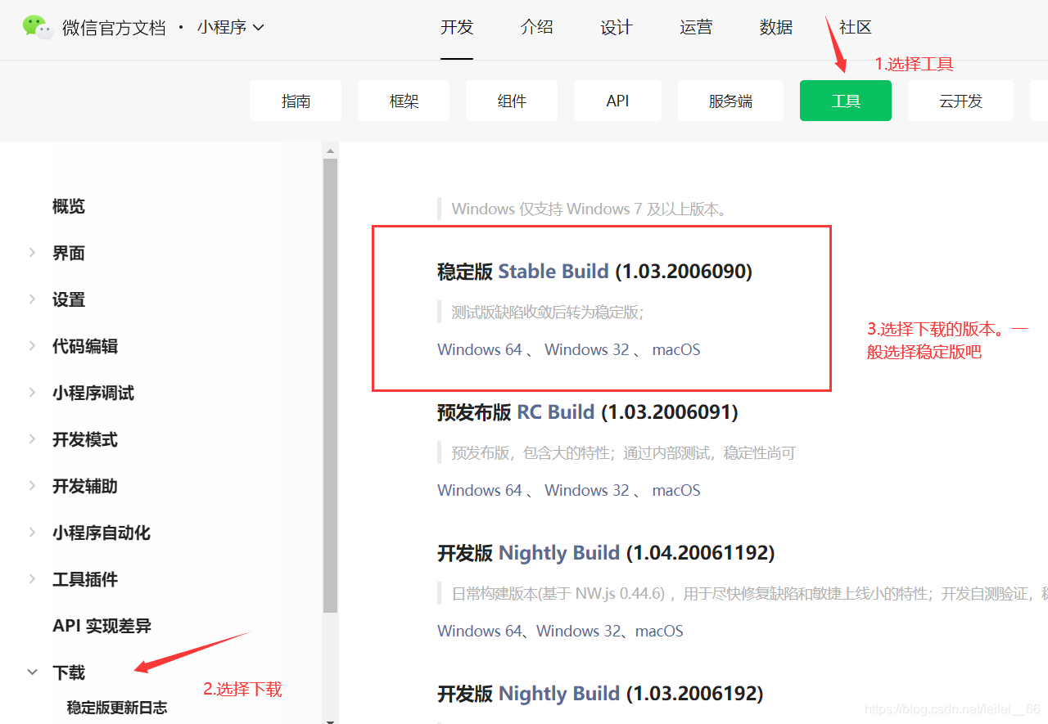The image size is (1048, 724).
Task: Open 界面 sidebar item
Action: point(69,253)
